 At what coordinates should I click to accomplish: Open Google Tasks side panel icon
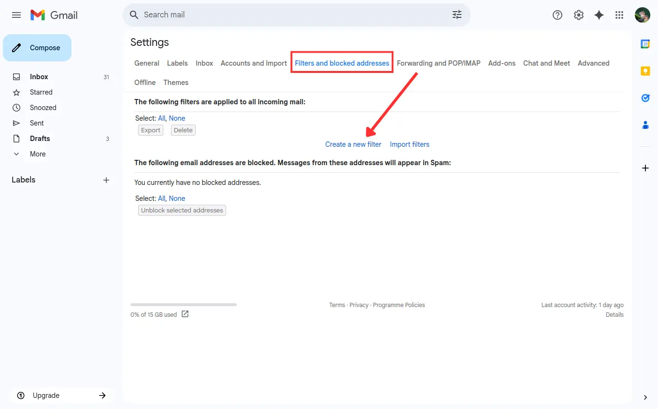click(x=645, y=98)
